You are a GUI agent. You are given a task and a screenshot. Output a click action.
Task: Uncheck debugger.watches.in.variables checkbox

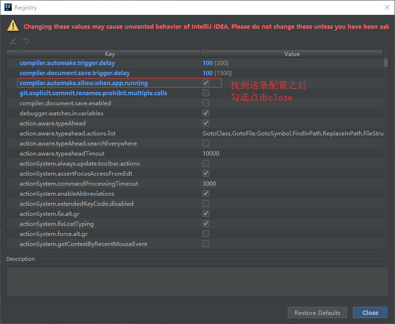click(206, 113)
